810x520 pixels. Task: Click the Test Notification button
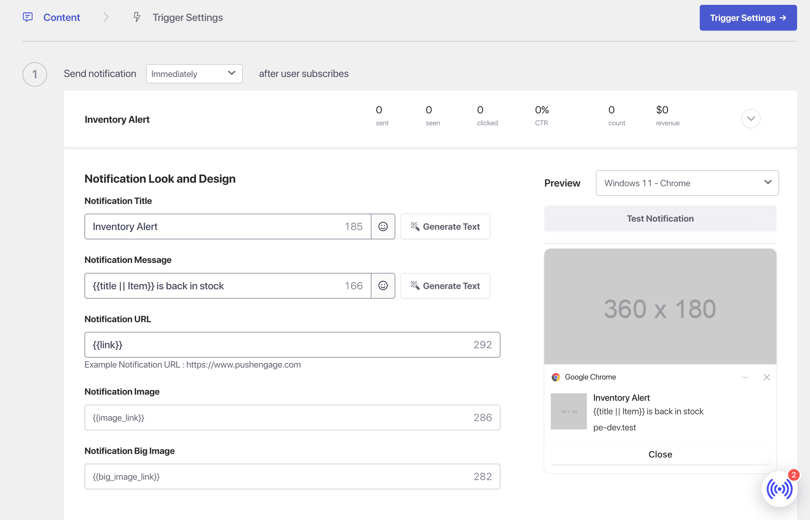click(x=660, y=218)
